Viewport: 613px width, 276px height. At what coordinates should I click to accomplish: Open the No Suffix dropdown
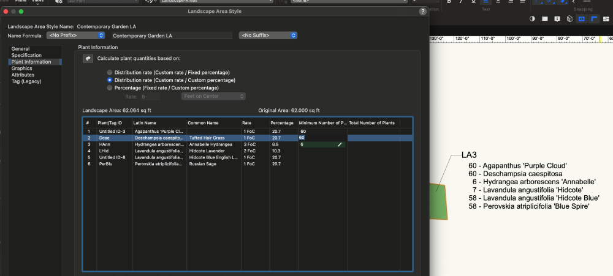[x=268, y=35]
